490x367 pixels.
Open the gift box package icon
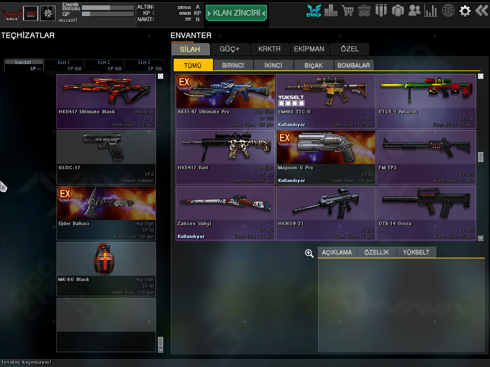[398, 11]
